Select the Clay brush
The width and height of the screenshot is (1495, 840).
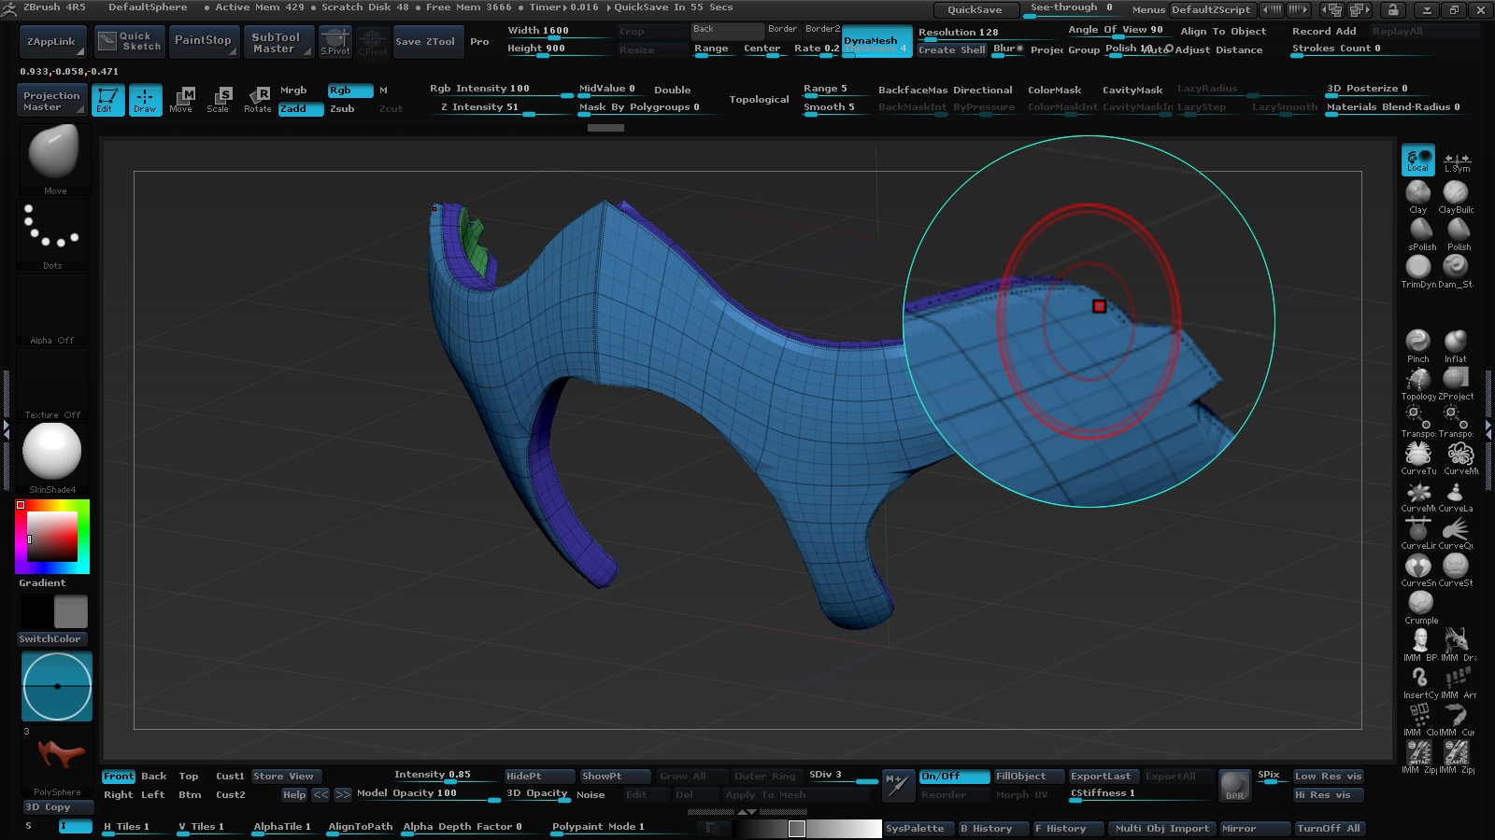tap(1417, 193)
